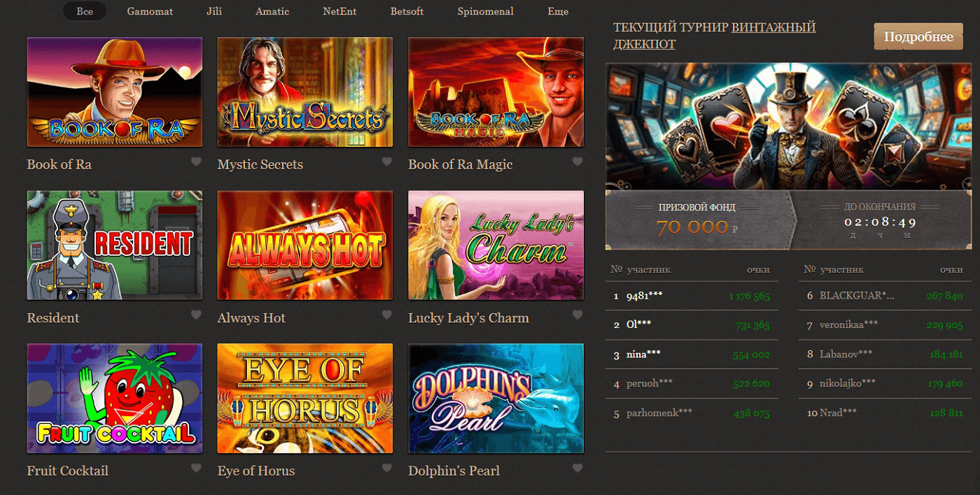The image size is (980, 495).
Task: Favorite Mystic Secrets with heart icon
Action: tap(386, 162)
